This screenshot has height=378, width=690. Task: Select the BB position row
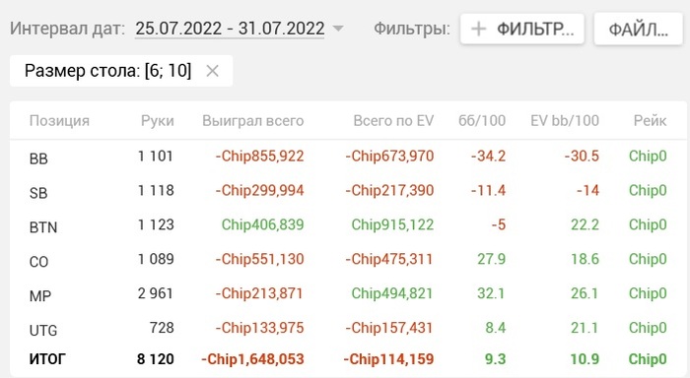[x=348, y=157]
